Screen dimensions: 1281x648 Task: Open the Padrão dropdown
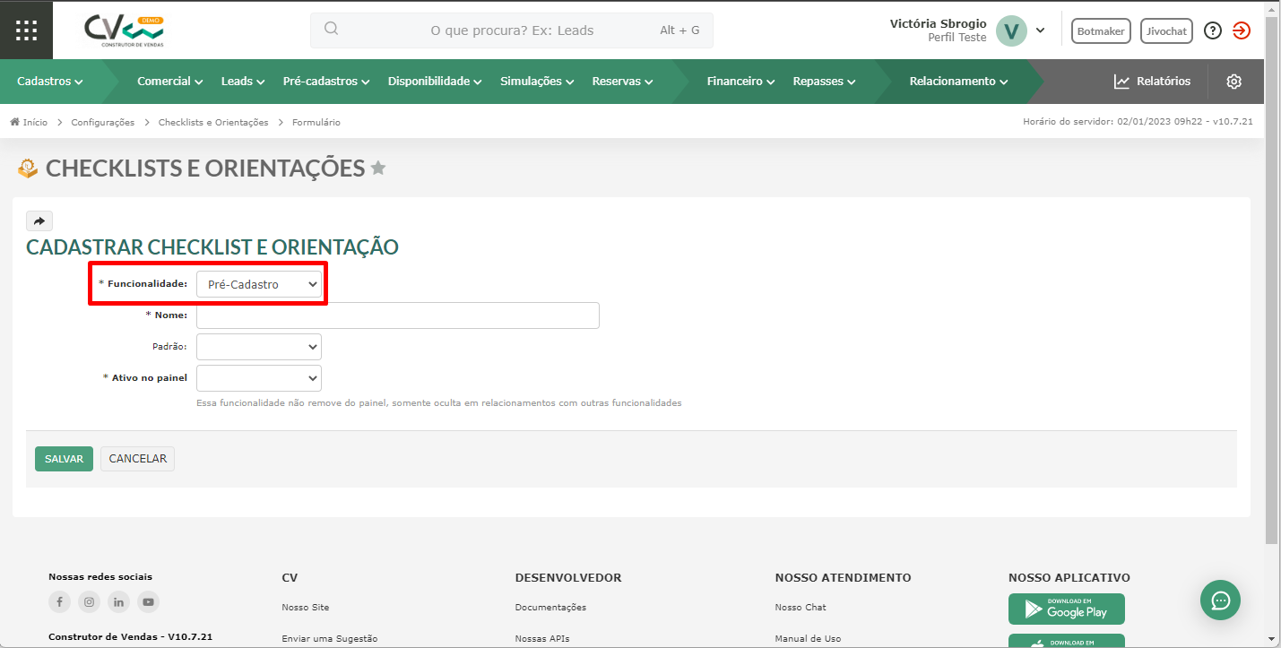click(x=259, y=347)
